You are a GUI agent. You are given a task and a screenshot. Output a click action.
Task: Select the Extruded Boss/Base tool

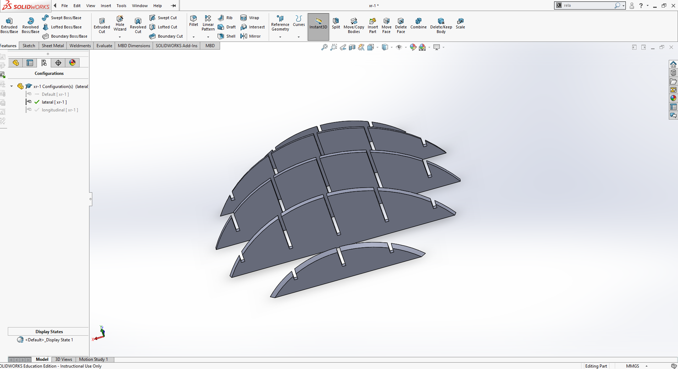point(9,25)
